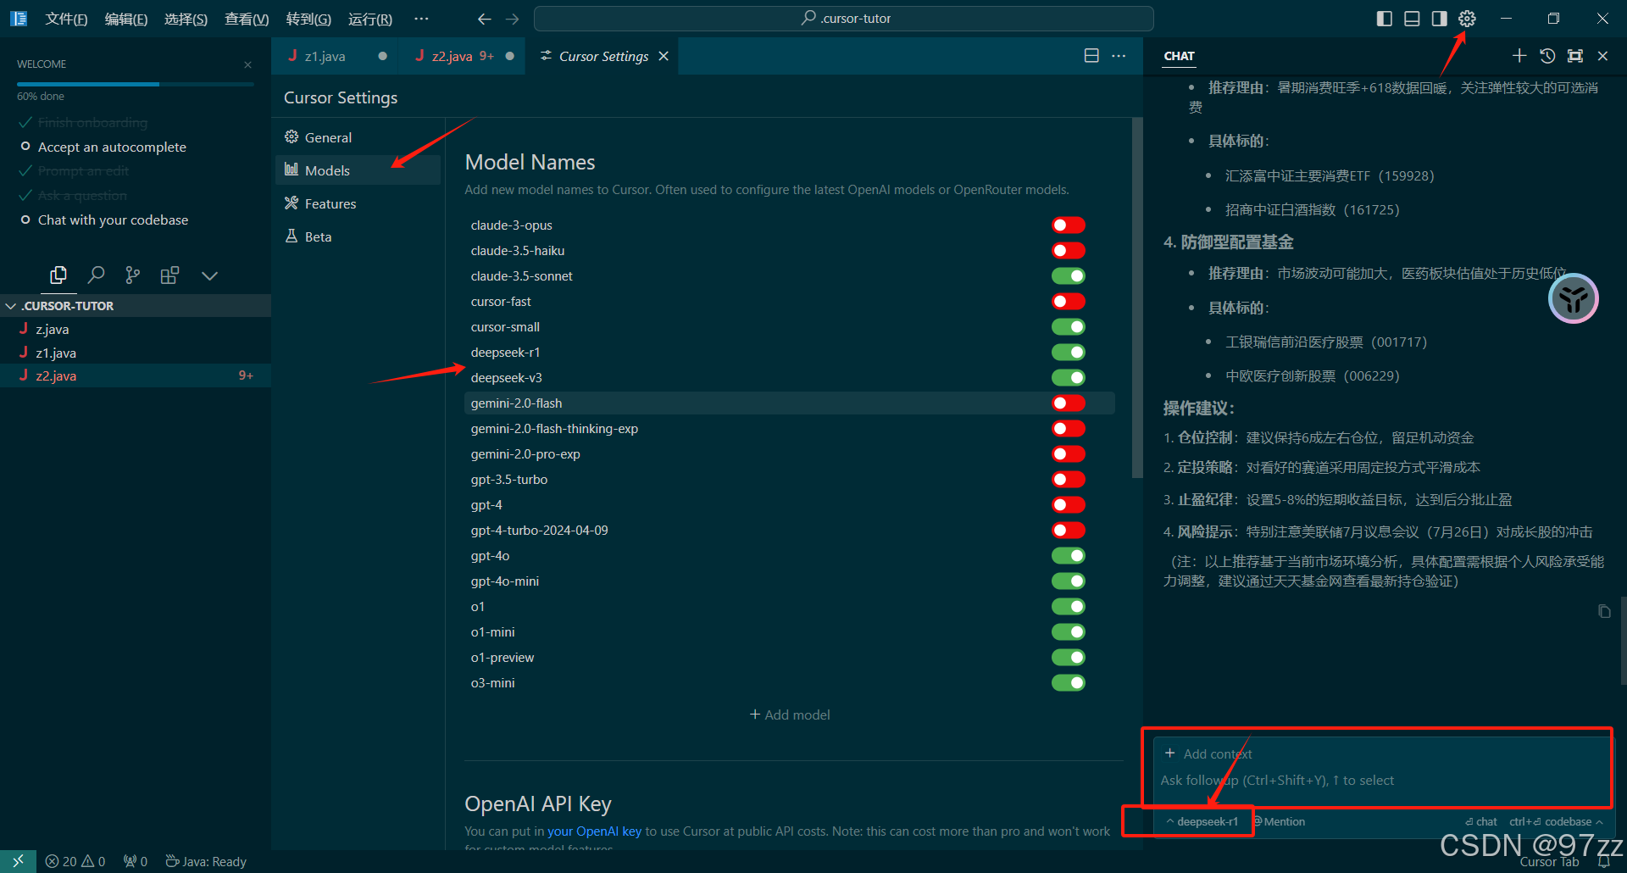The height and width of the screenshot is (873, 1627).
Task: Click Add context in chat input
Action: tap(1208, 753)
